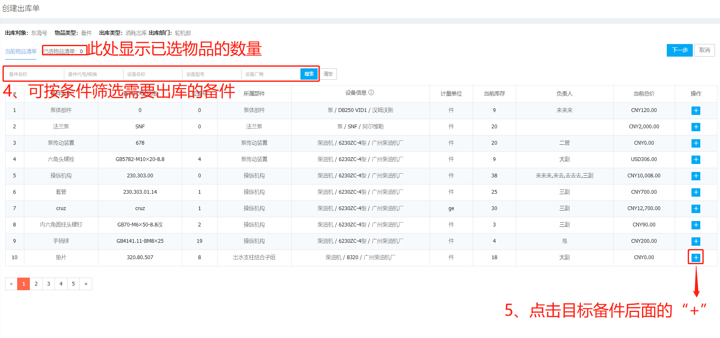The height and width of the screenshot is (338, 720).
Task: Add 泵体部件 row with its plus icon
Action: (x=696, y=111)
